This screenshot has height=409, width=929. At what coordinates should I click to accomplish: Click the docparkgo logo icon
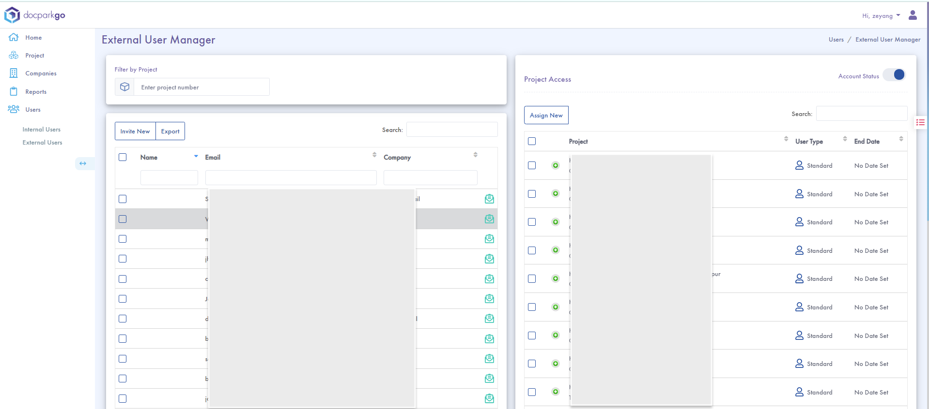(x=12, y=15)
